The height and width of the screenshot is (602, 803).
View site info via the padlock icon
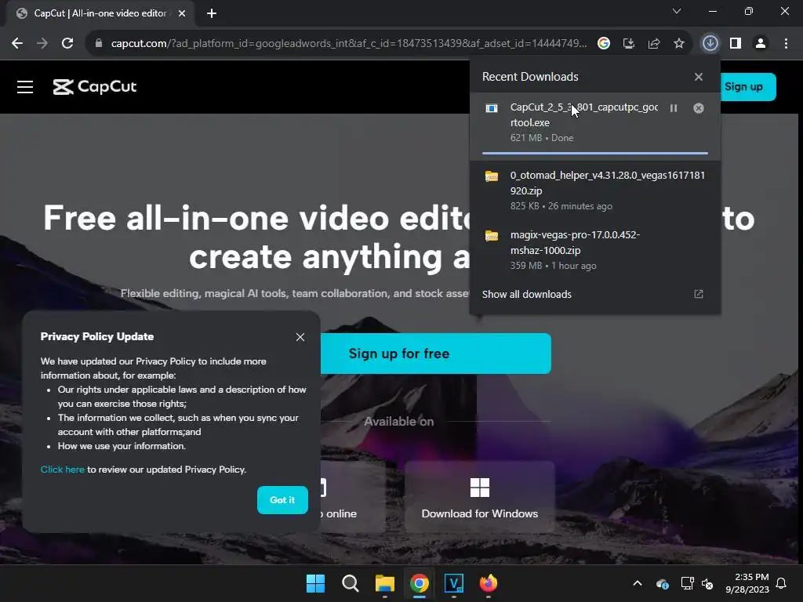click(99, 44)
